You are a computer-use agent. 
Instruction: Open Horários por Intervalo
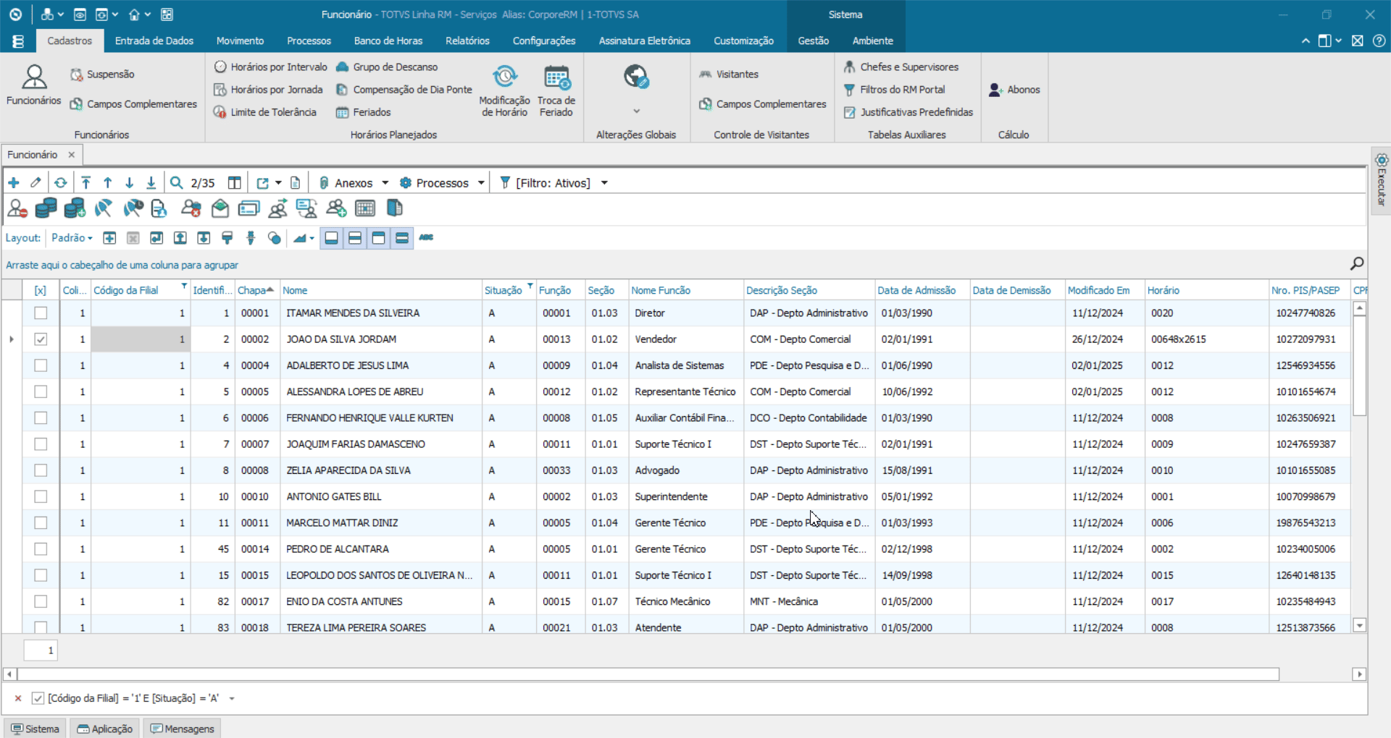click(271, 67)
